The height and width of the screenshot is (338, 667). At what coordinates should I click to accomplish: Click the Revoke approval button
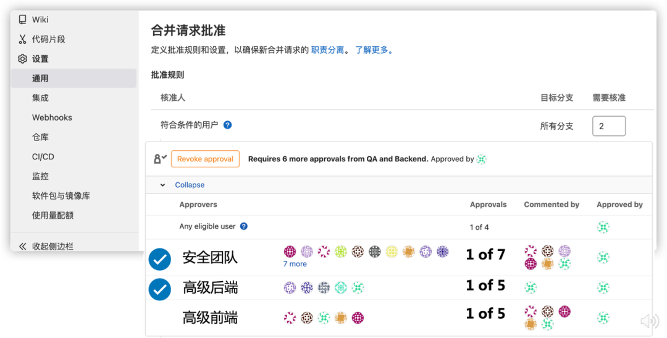205,159
